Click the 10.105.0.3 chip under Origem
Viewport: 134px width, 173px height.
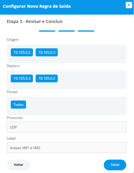click(x=47, y=52)
